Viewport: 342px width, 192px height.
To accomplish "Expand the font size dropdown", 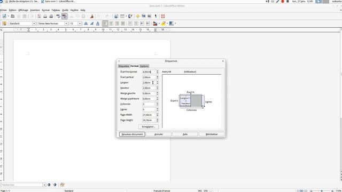I will pyautogui.click(x=80, y=23).
